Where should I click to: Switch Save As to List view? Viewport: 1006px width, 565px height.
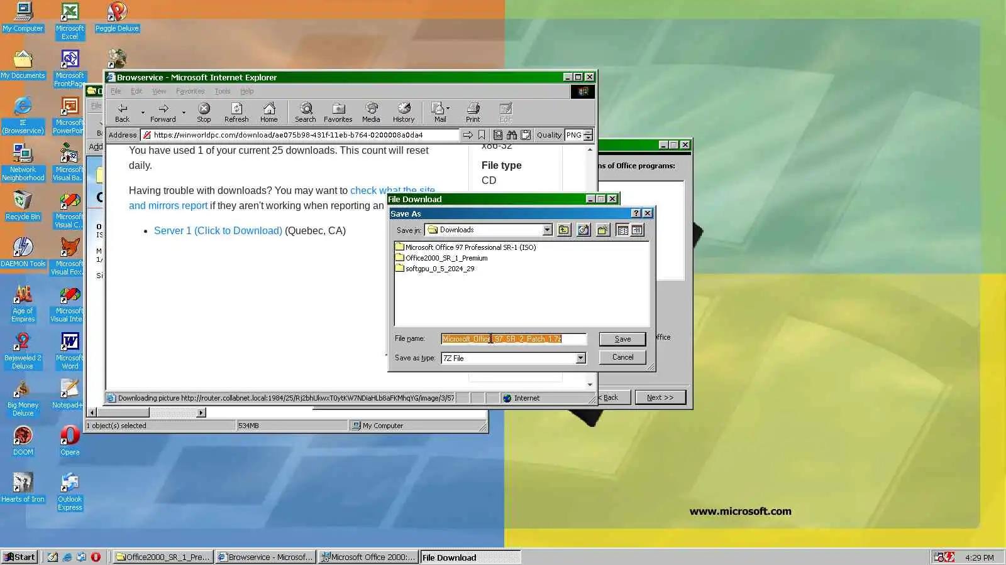(622, 230)
